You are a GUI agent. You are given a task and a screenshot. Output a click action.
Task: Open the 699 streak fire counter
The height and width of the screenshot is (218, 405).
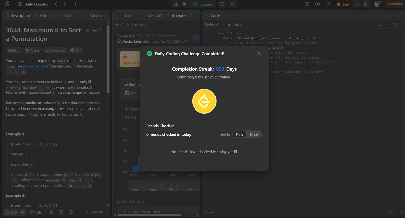coord(343,4)
